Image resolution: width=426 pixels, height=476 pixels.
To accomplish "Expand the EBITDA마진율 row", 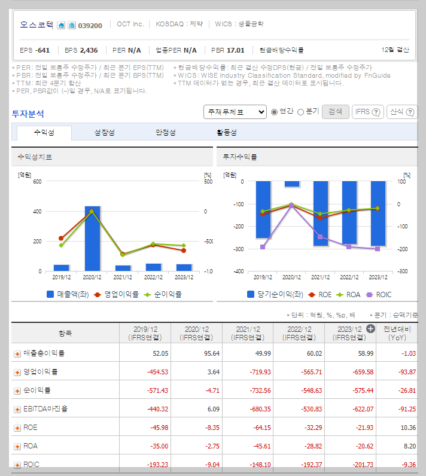I will (x=17, y=410).
